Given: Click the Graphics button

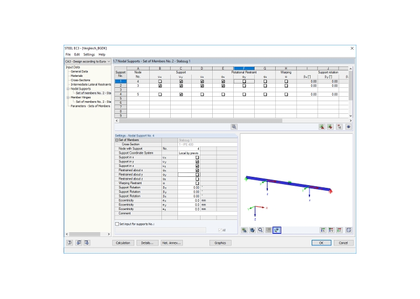Looking at the screenshot, I should point(220,243).
